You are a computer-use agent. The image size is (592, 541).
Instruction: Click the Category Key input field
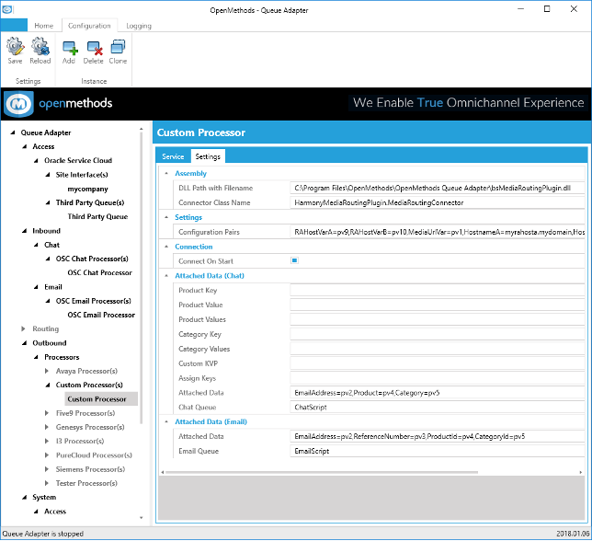pyautogui.click(x=438, y=334)
